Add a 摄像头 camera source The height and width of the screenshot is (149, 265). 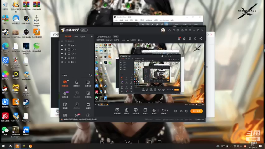(x=127, y=111)
